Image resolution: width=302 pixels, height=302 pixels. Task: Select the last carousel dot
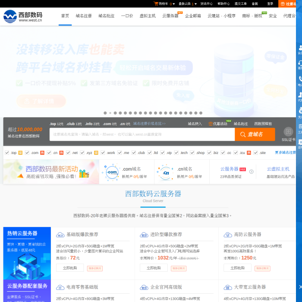(201, 113)
